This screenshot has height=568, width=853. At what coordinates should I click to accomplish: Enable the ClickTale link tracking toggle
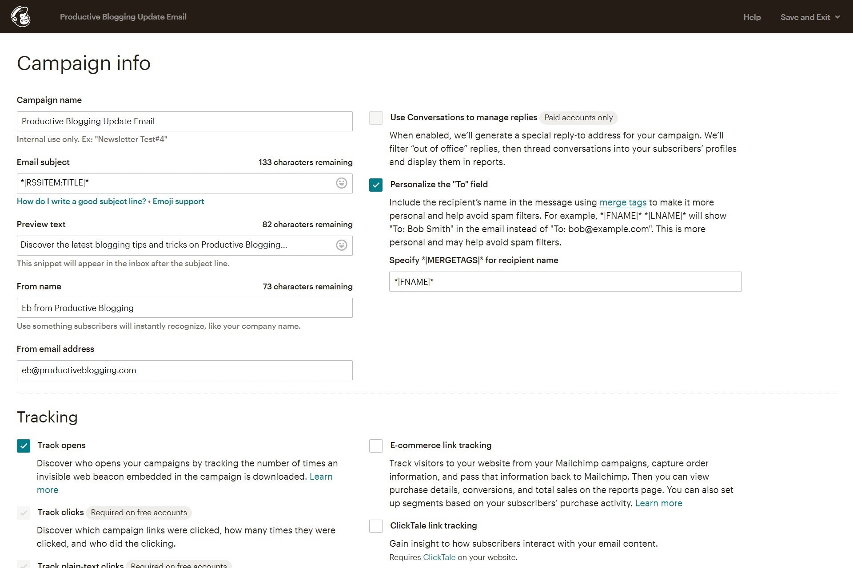pos(375,525)
